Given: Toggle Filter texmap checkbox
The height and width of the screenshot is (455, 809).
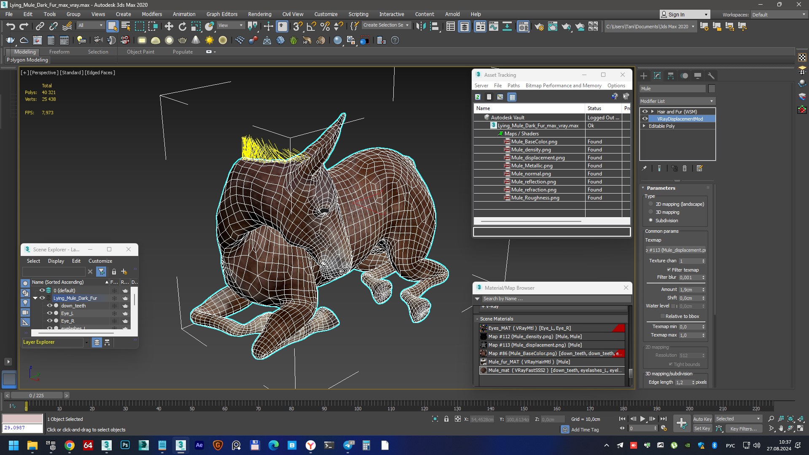Looking at the screenshot, I should (x=669, y=270).
